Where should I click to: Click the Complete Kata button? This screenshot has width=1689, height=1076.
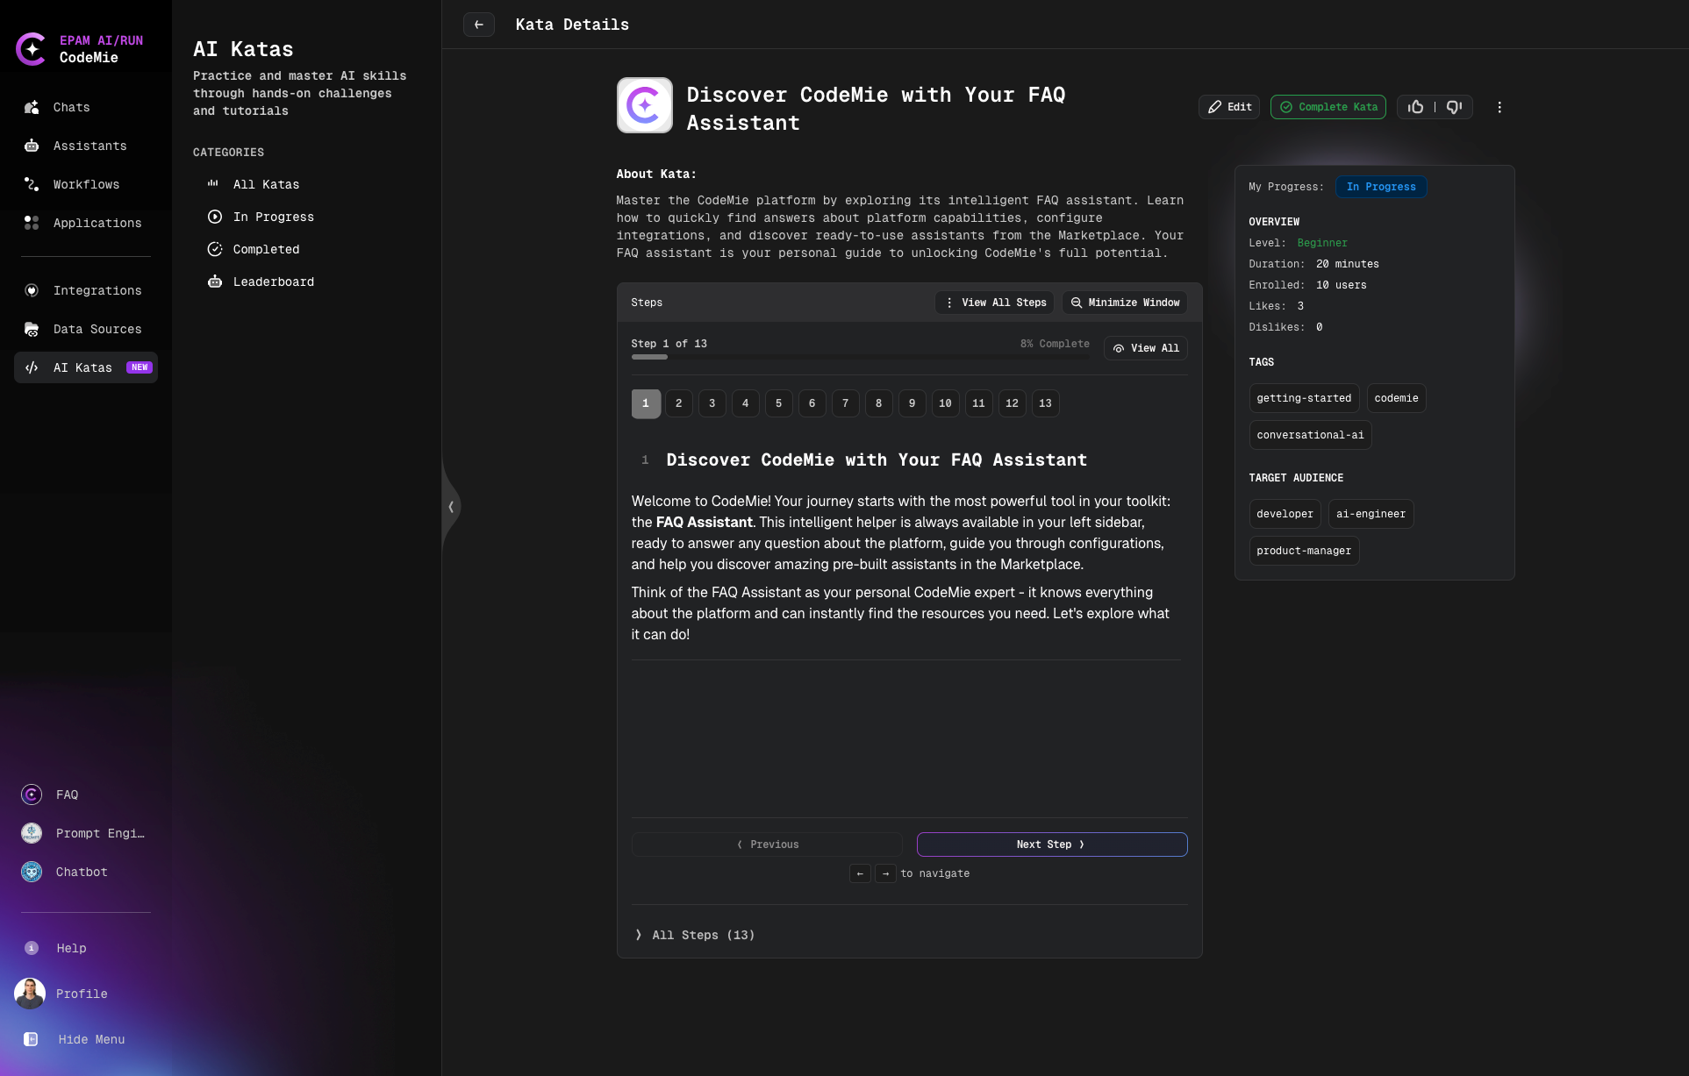pyautogui.click(x=1328, y=107)
